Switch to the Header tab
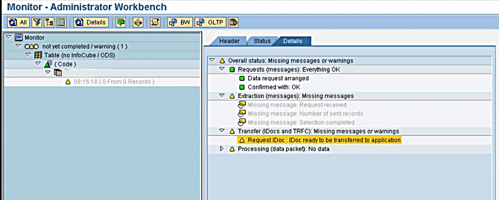This screenshot has height=200, width=499. point(229,41)
